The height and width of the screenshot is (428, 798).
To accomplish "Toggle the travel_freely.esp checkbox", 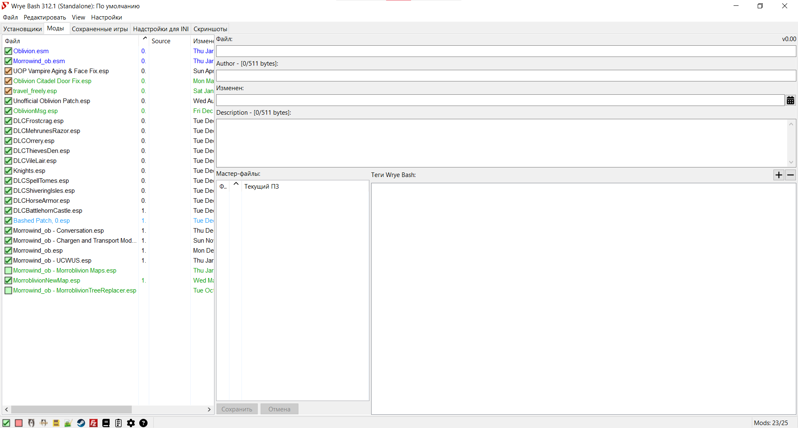I will (8, 91).
